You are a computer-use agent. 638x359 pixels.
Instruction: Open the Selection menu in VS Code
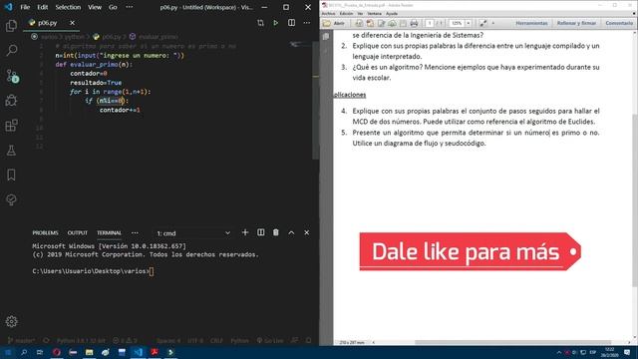point(68,7)
